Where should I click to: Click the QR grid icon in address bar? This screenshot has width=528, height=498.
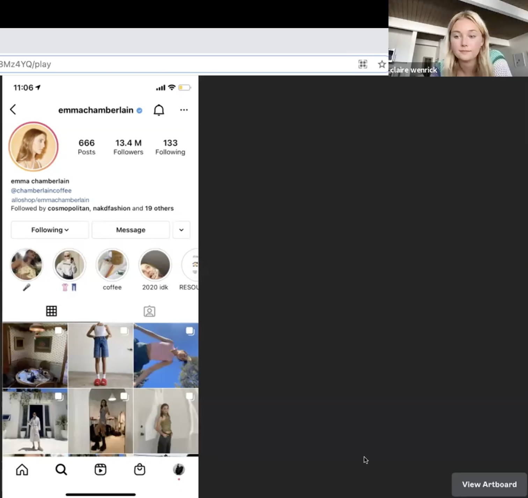[363, 64]
